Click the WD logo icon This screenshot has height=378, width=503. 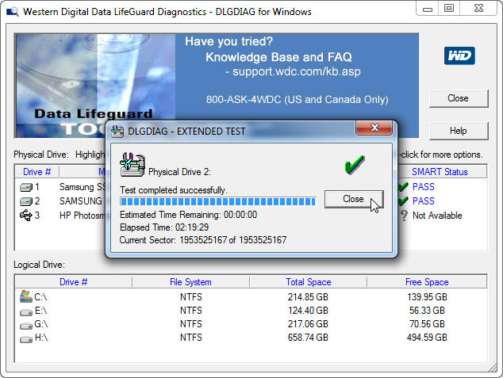tap(459, 55)
